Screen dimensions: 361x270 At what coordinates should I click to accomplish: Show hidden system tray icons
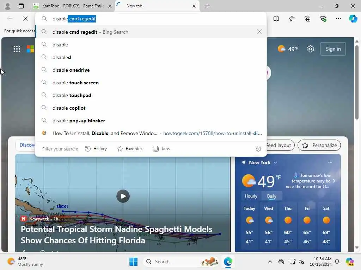(270, 262)
